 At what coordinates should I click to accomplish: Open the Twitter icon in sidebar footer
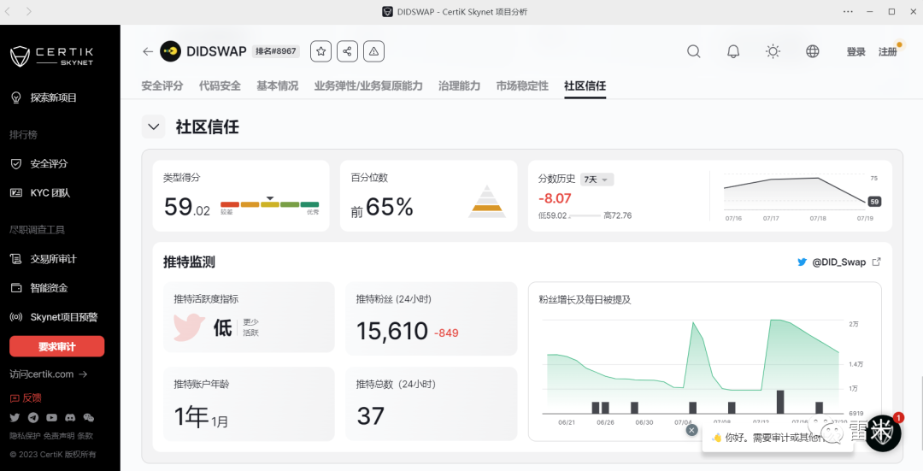[15, 417]
